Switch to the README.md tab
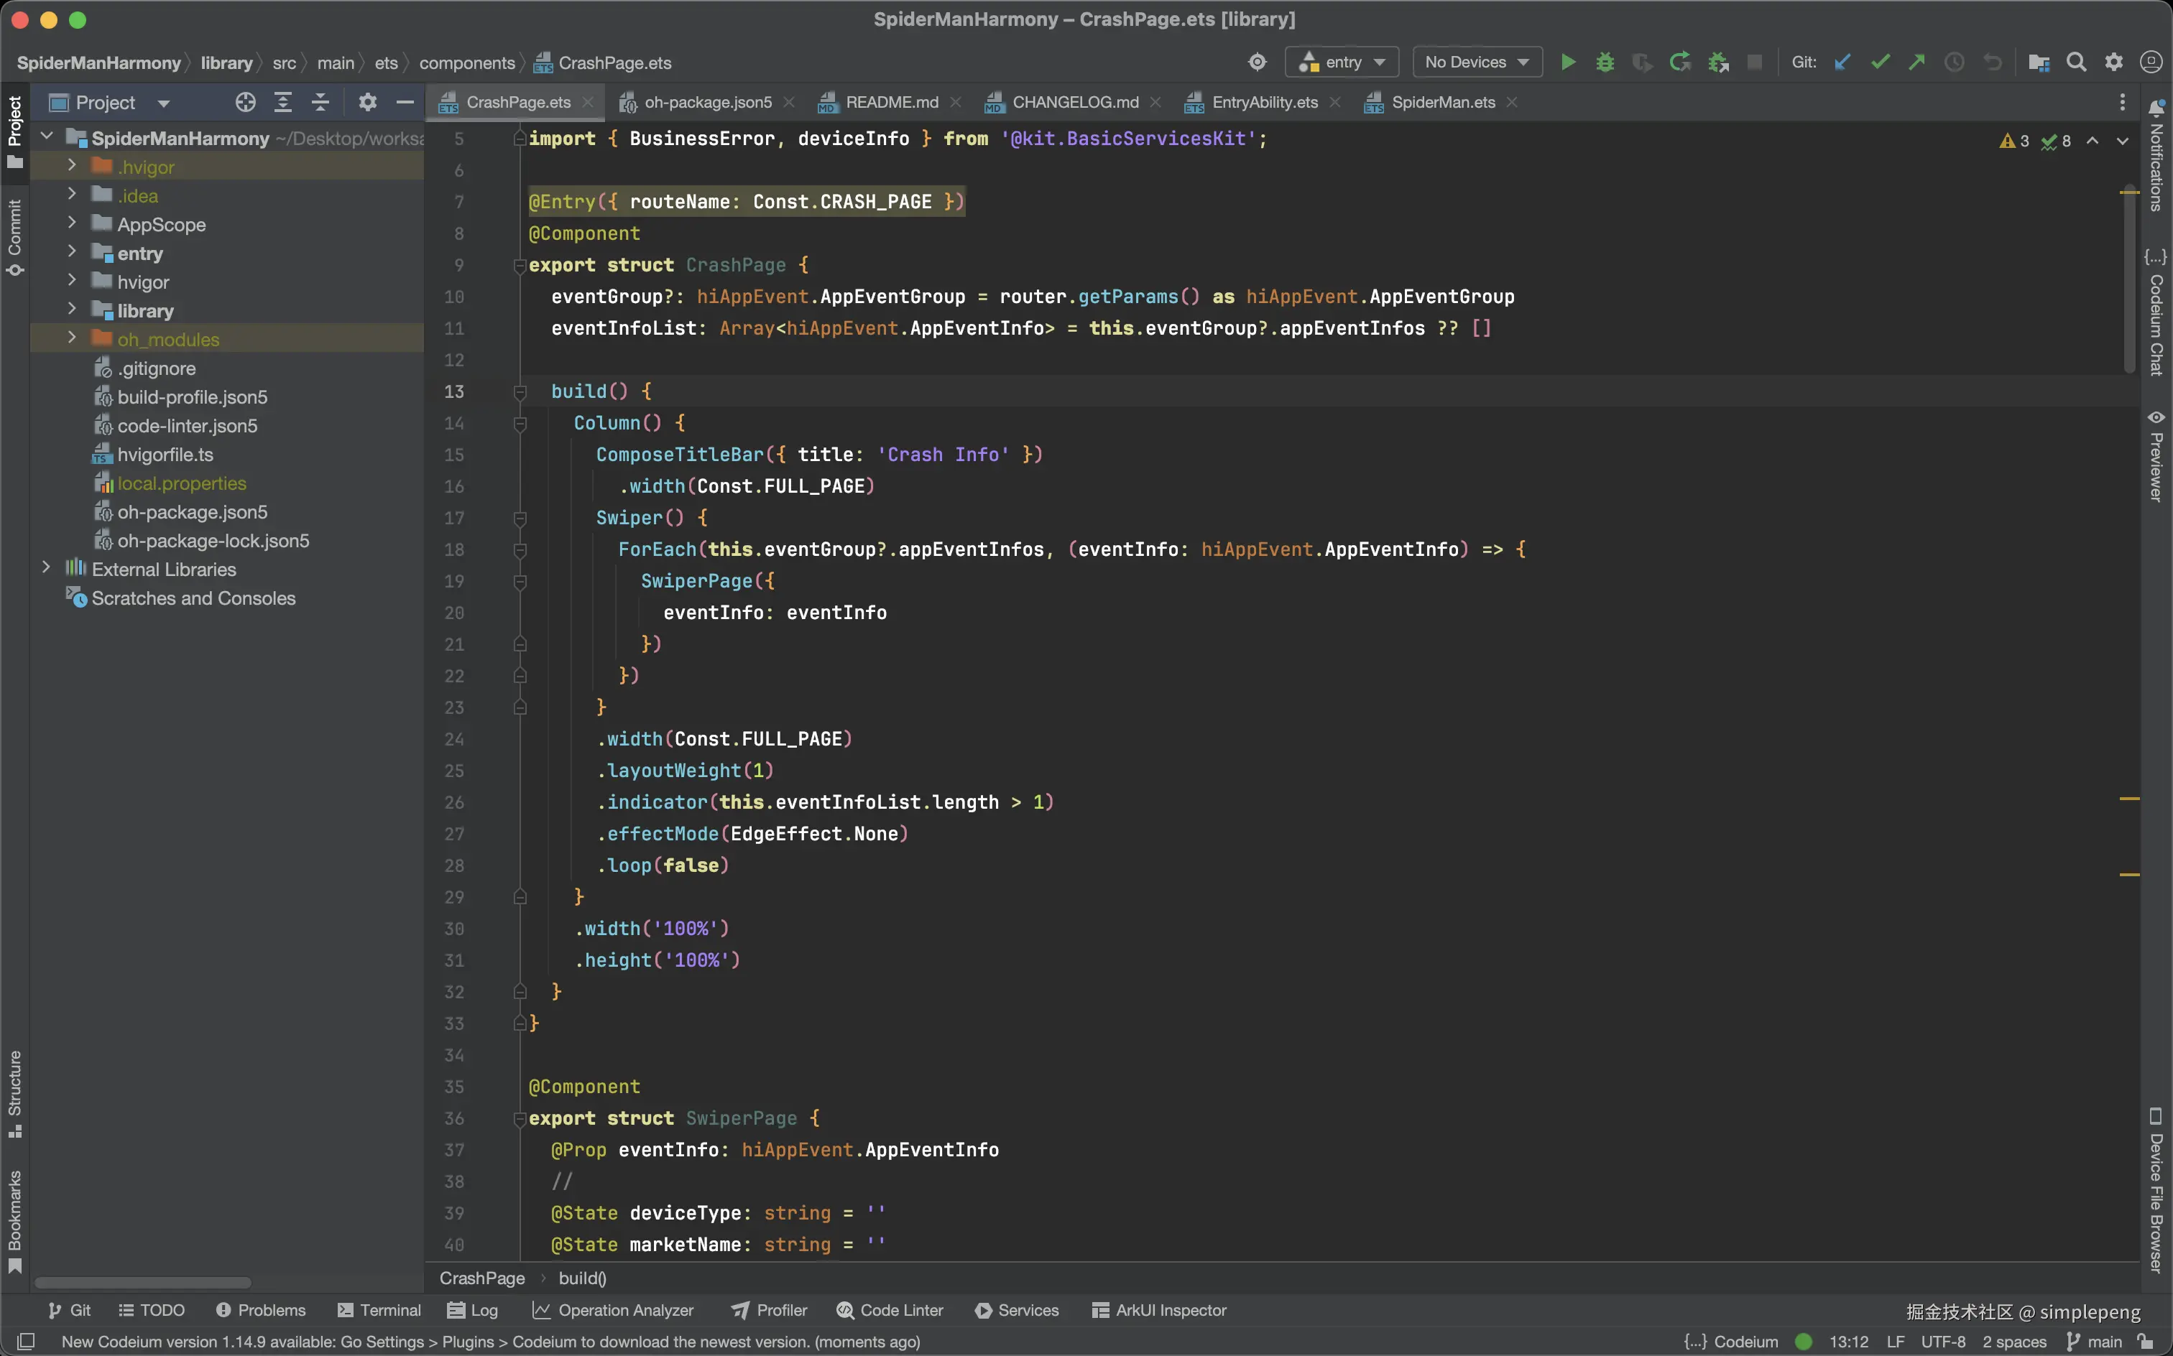Viewport: 2173px width, 1356px height. [891, 102]
